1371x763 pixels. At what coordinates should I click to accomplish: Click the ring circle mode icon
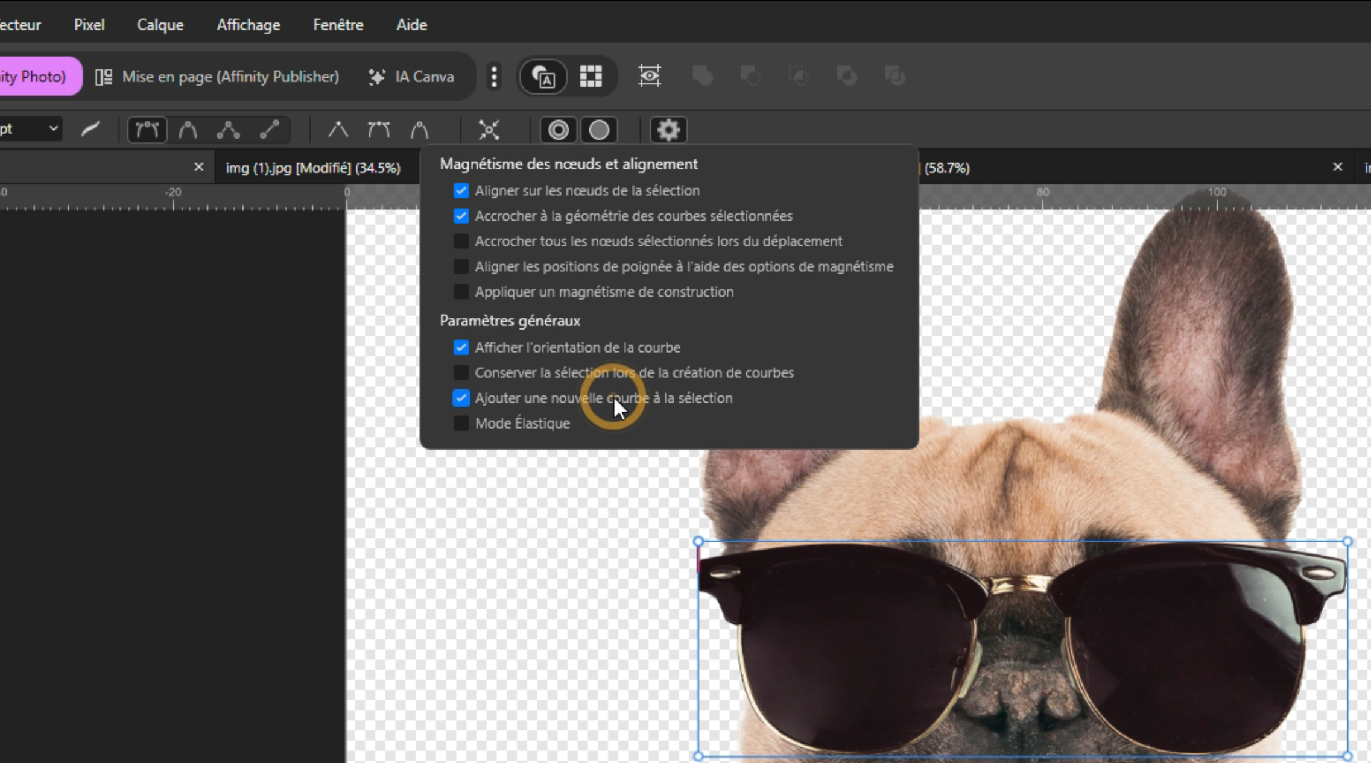(x=558, y=130)
